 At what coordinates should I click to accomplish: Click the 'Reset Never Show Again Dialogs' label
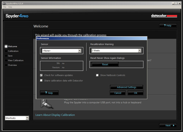107,58
